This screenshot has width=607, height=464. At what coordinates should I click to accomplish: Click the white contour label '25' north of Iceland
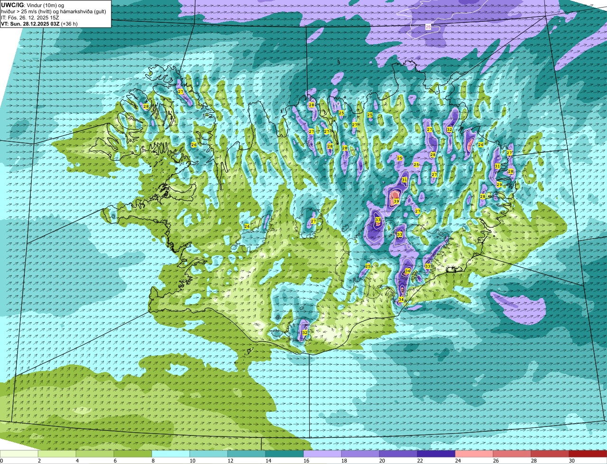(x=428, y=27)
